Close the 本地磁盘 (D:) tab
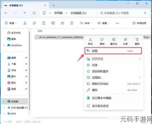The width and height of the screenshot is (152, 124). [x=45, y=5]
